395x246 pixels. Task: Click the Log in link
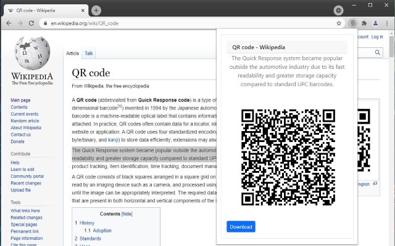(377, 37)
